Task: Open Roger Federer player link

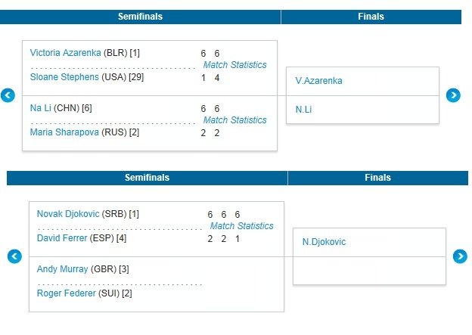Action: click(x=67, y=293)
